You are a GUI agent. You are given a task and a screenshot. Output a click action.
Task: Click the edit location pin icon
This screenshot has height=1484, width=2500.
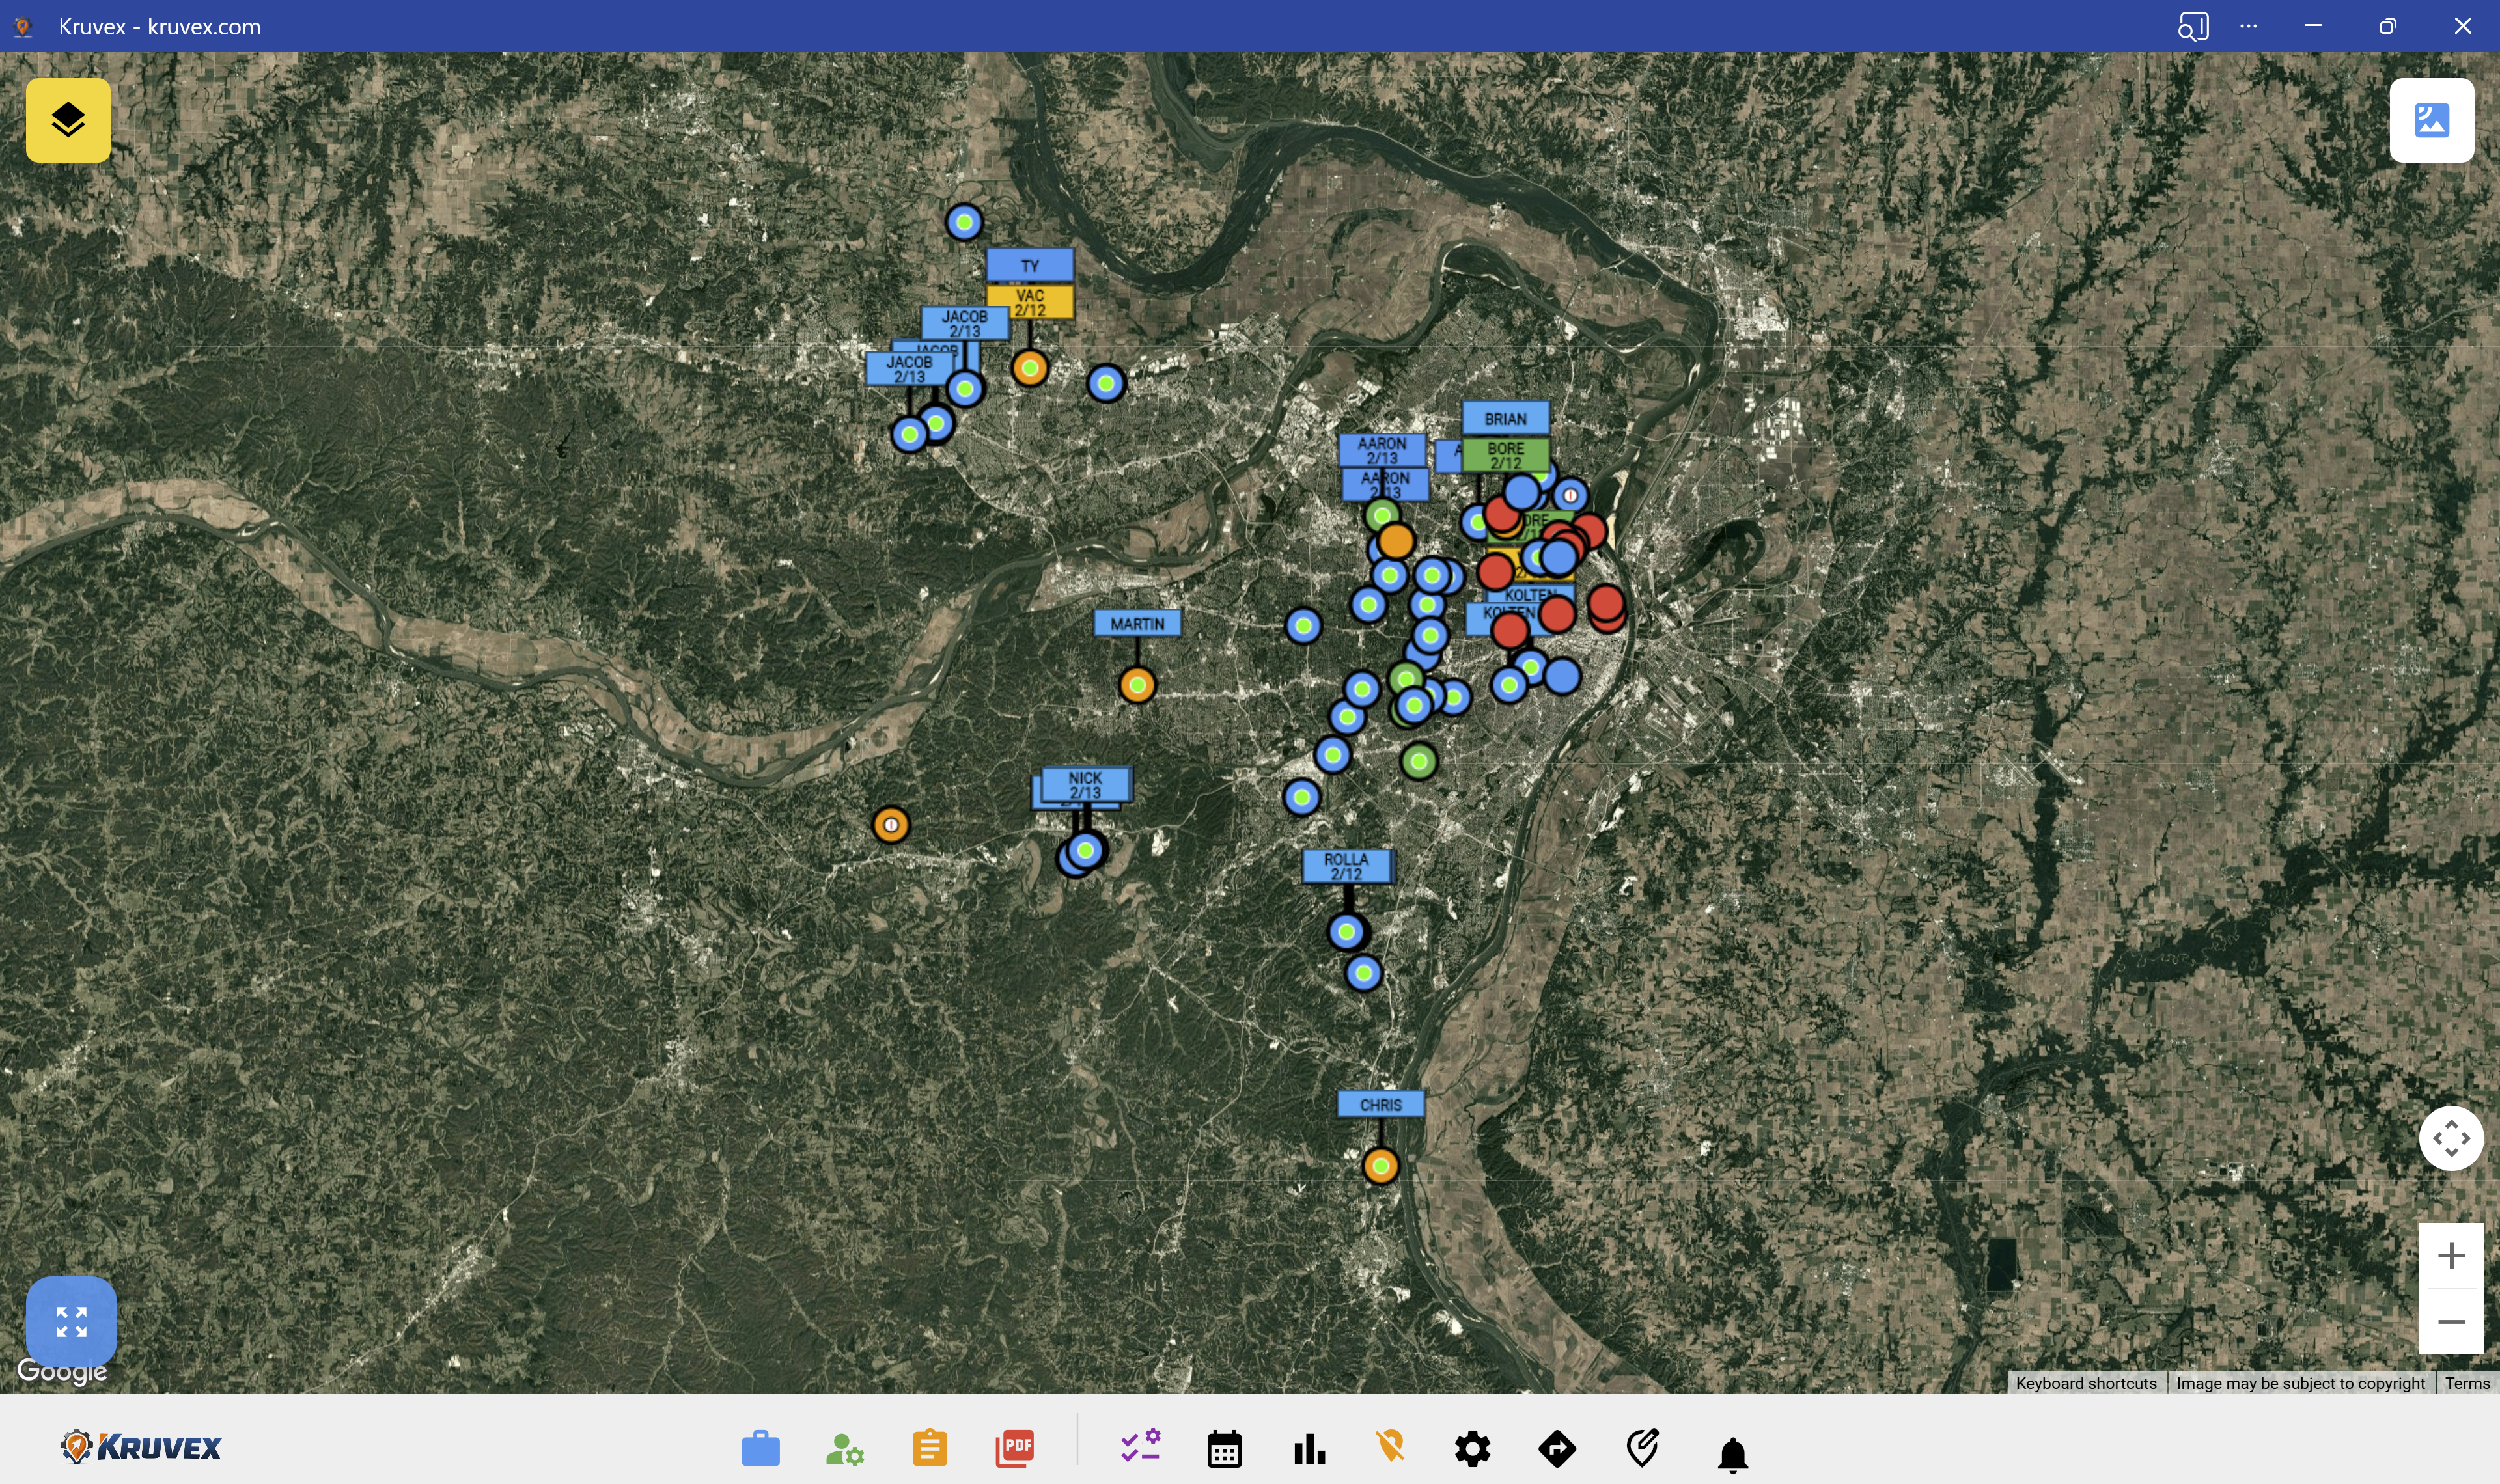pyautogui.click(x=1642, y=1447)
